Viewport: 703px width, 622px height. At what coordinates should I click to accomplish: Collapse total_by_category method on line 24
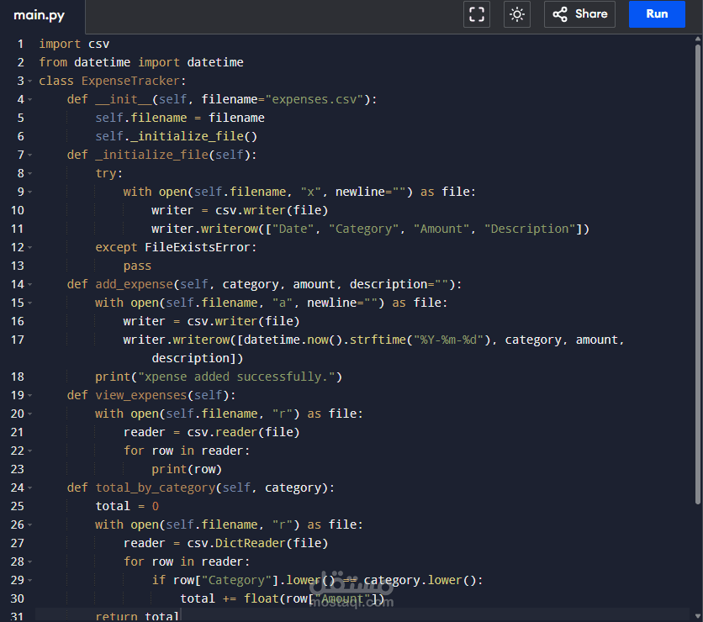tap(30, 488)
